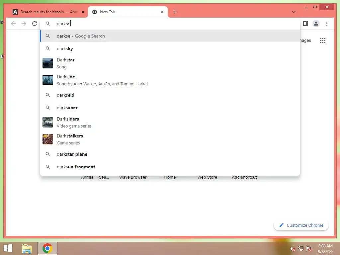This screenshot has width=340, height=255.
Task: Expand the tab search chevron
Action: tap(294, 12)
